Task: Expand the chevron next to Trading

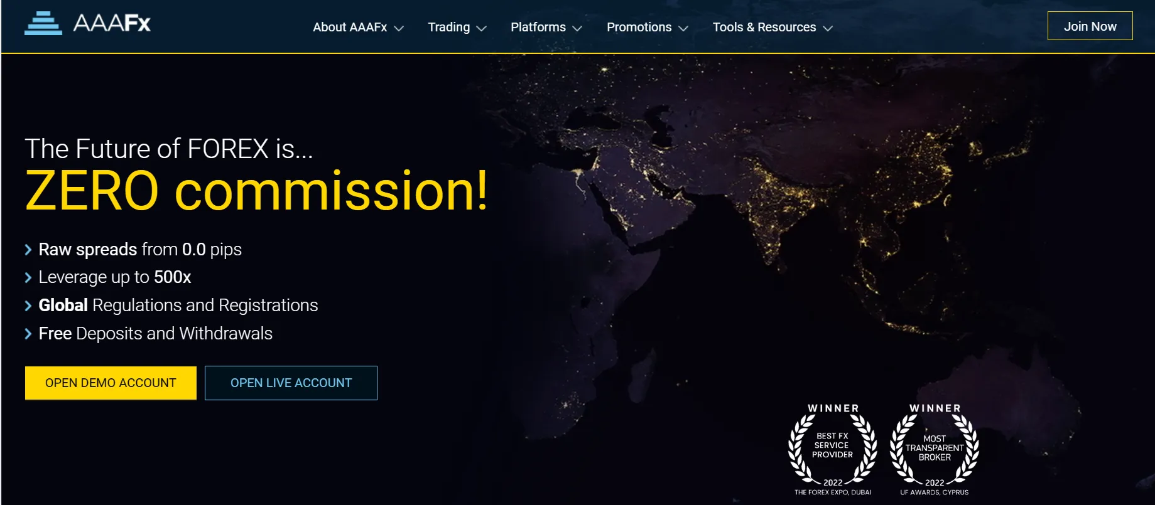Action: click(x=482, y=28)
